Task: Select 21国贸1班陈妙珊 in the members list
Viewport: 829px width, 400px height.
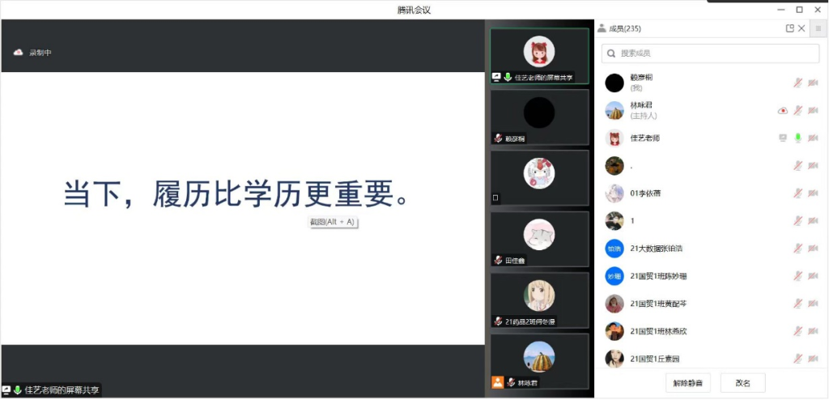Action: coord(658,276)
